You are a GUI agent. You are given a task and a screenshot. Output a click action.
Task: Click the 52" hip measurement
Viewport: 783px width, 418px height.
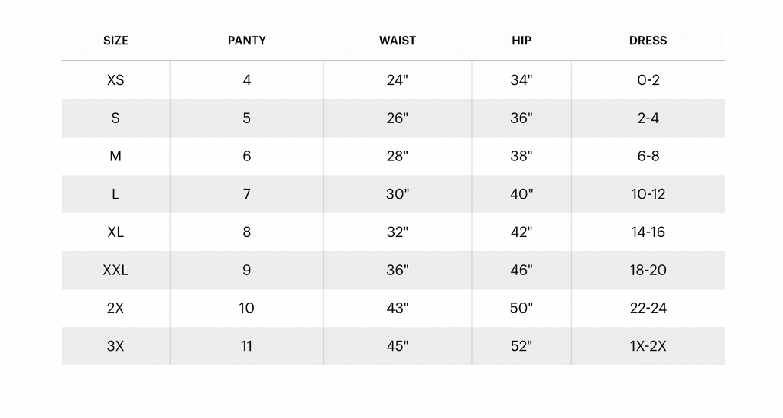click(x=521, y=346)
